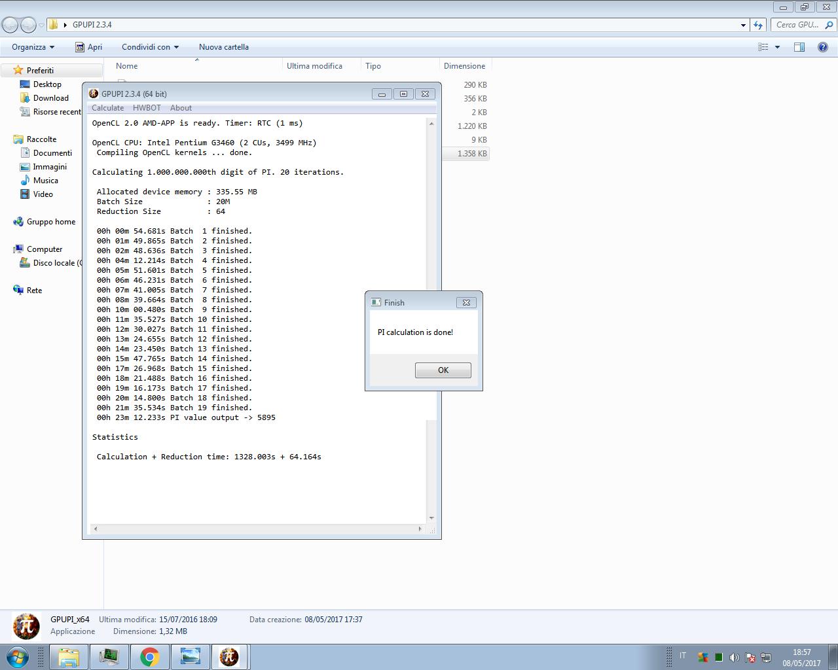Open the picture viewer taskbar icon
838x670 pixels.
point(190,657)
